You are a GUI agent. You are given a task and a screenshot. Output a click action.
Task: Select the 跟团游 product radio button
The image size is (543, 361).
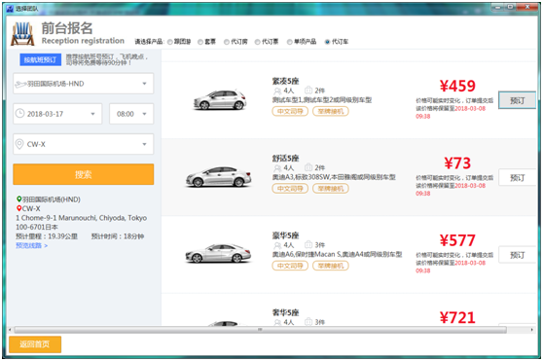[170, 42]
